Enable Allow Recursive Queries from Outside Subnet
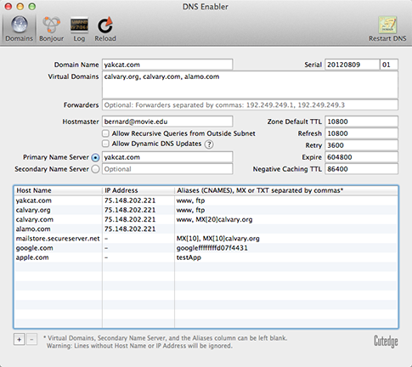 105,133
